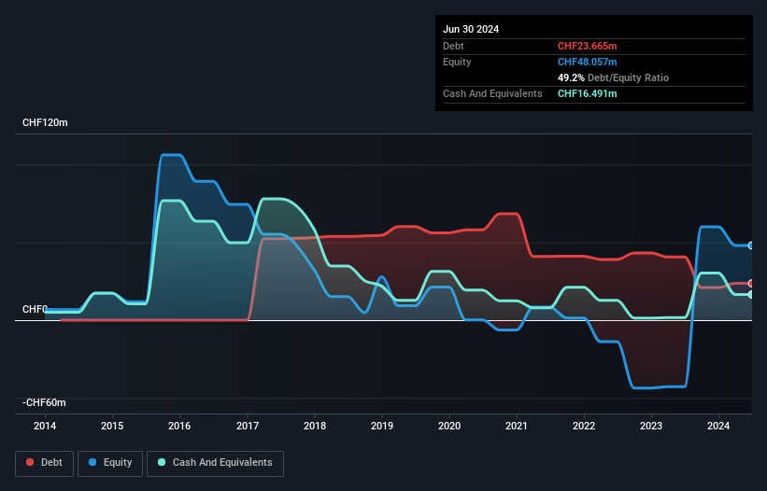This screenshot has width=767, height=491.
Task: Select the 2021 x-axis label
Action: coord(517,426)
